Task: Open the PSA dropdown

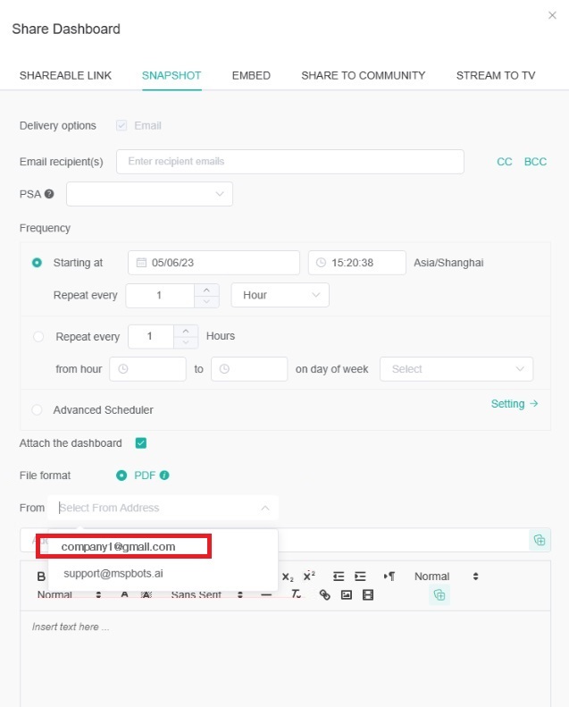Action: (x=149, y=194)
